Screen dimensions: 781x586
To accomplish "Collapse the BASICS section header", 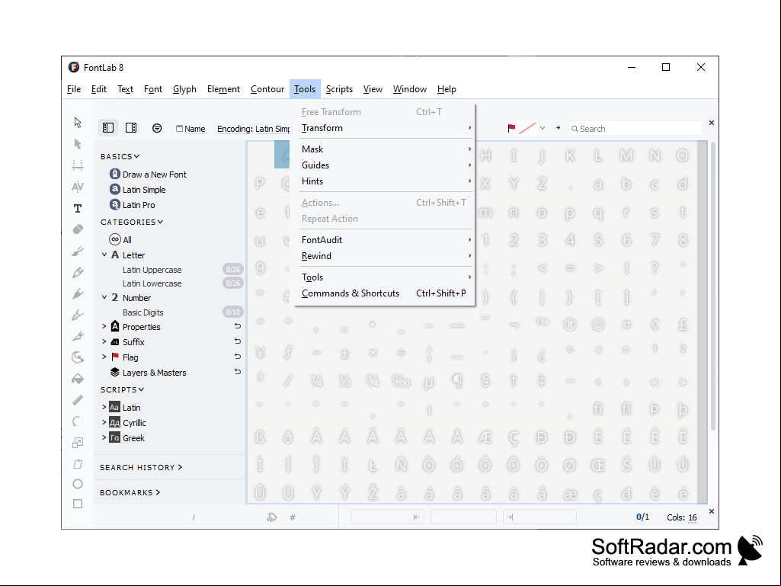I will coord(120,156).
